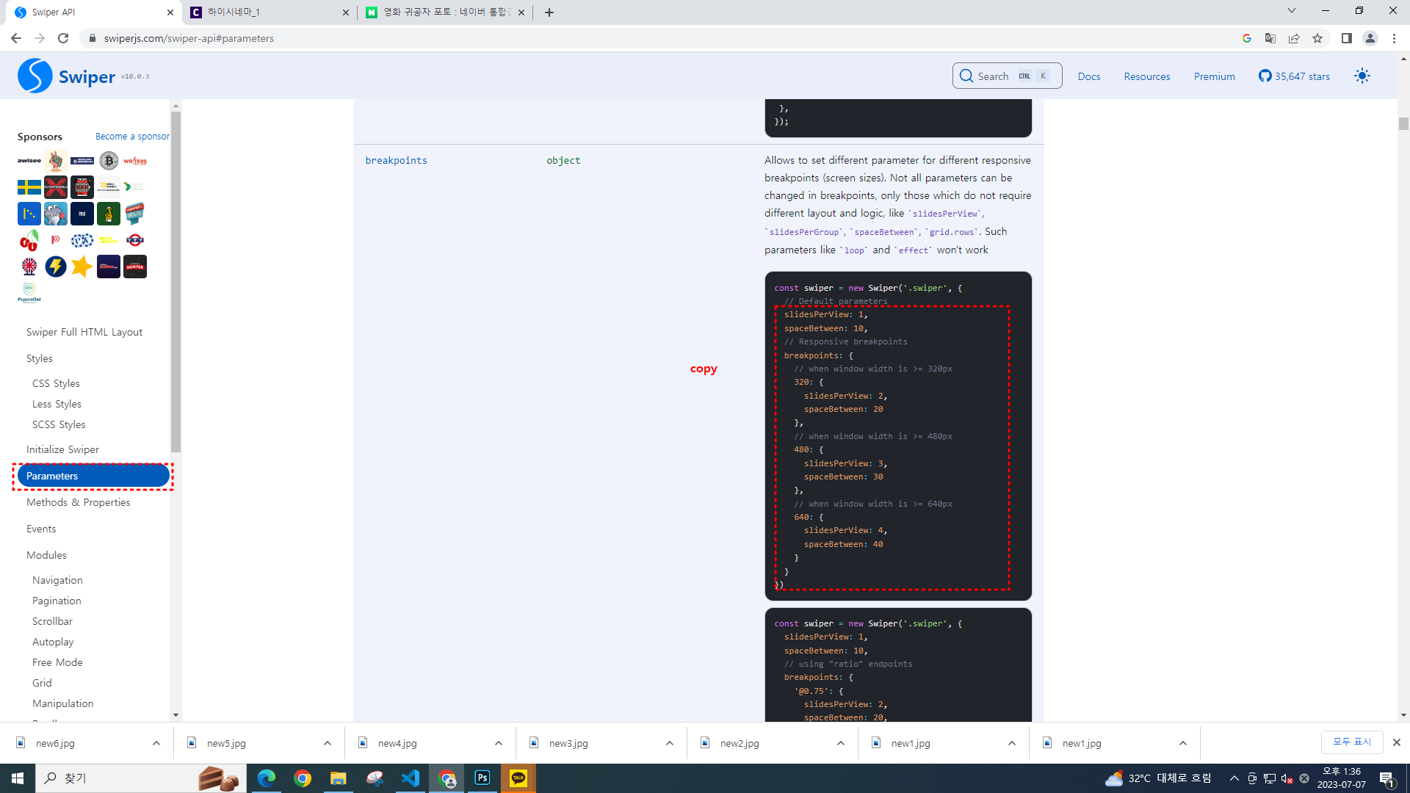Click Become a sponsor link

click(132, 137)
